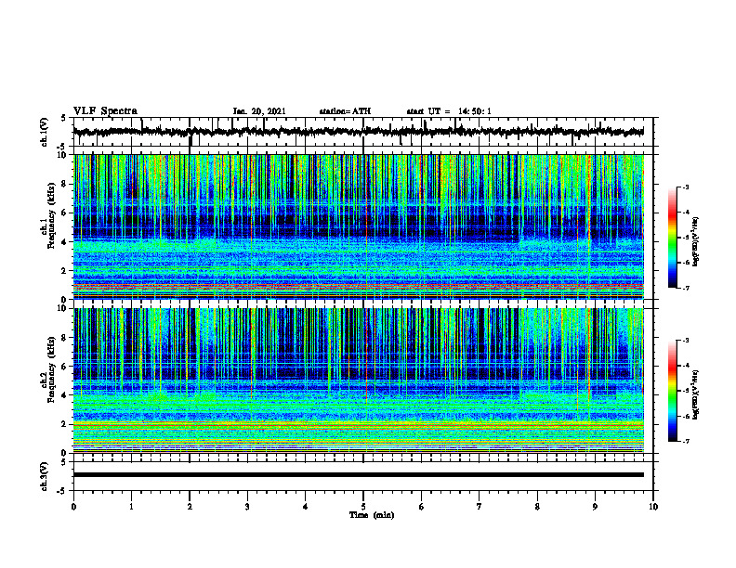Image resolution: width=736 pixels, height=568 pixels.
Task: Click time axis tick label "9"
Action: [595, 507]
